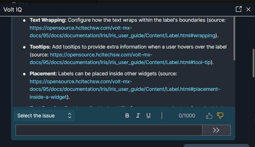Give the response a thumbs down
255x147 pixels.
click(x=220, y=115)
